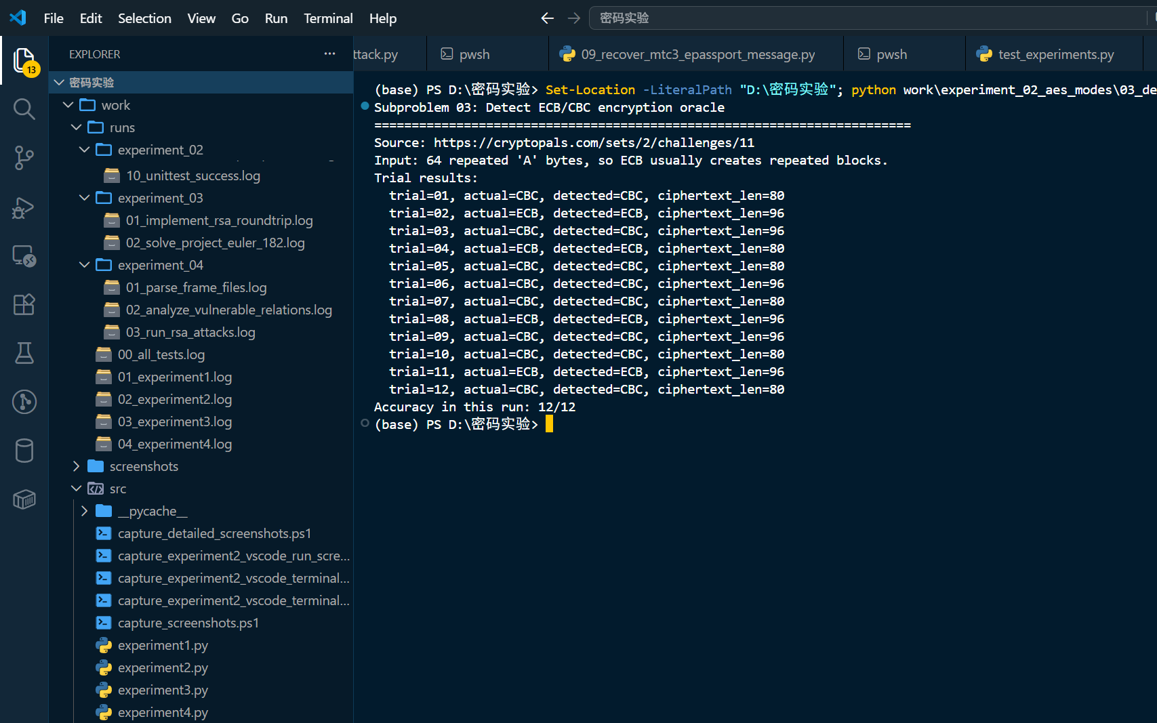Open the Extensions view icon

coord(24,304)
